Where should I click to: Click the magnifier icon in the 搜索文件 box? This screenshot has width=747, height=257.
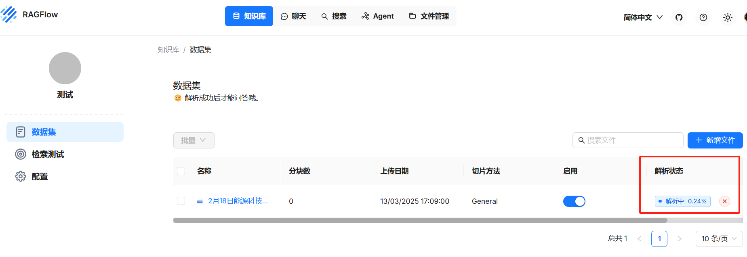coord(582,140)
